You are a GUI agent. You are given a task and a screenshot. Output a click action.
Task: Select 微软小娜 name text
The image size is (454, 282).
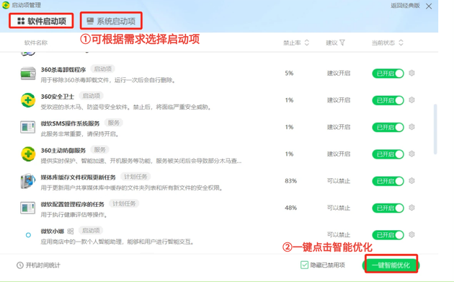(53, 232)
